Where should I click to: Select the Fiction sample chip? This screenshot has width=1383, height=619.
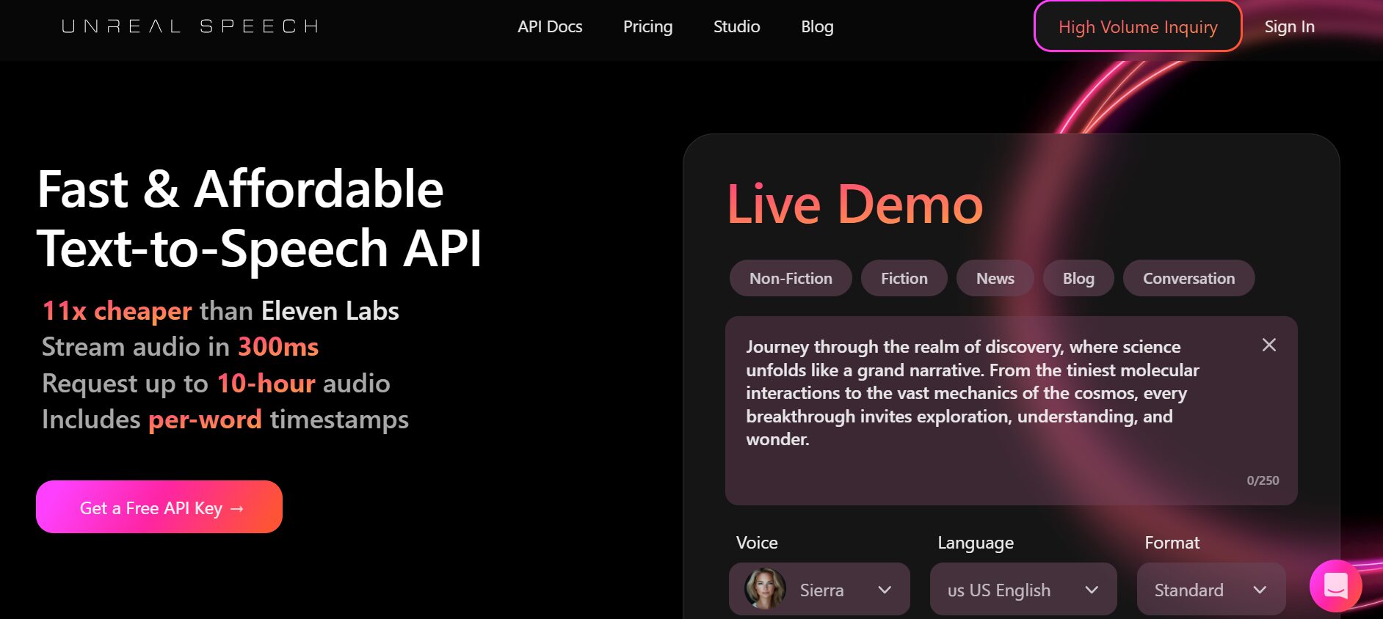(x=904, y=278)
